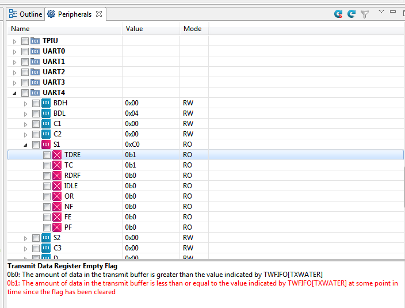Viewport: 405px width, 308px height.
Task: Click the S1 value 0xC0
Action: (x=132, y=145)
